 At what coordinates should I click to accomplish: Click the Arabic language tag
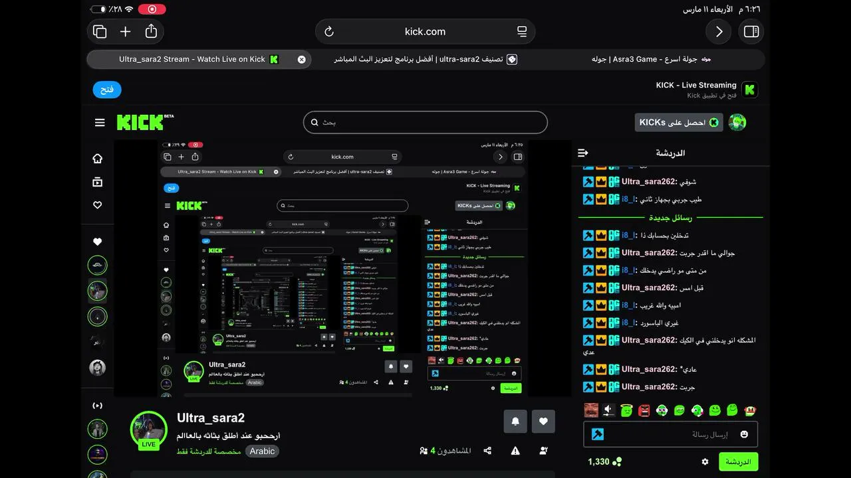(x=262, y=451)
